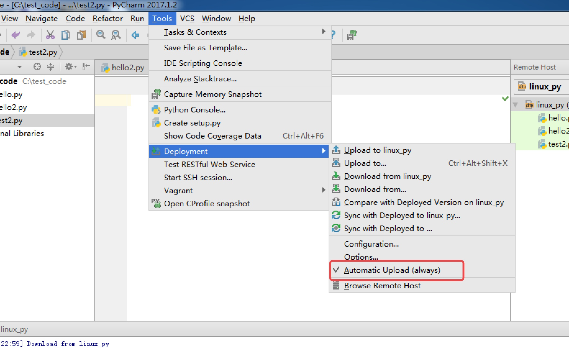The height and width of the screenshot is (351, 569).
Task: Click the Help question mark toolbar icon
Action: coord(333,35)
